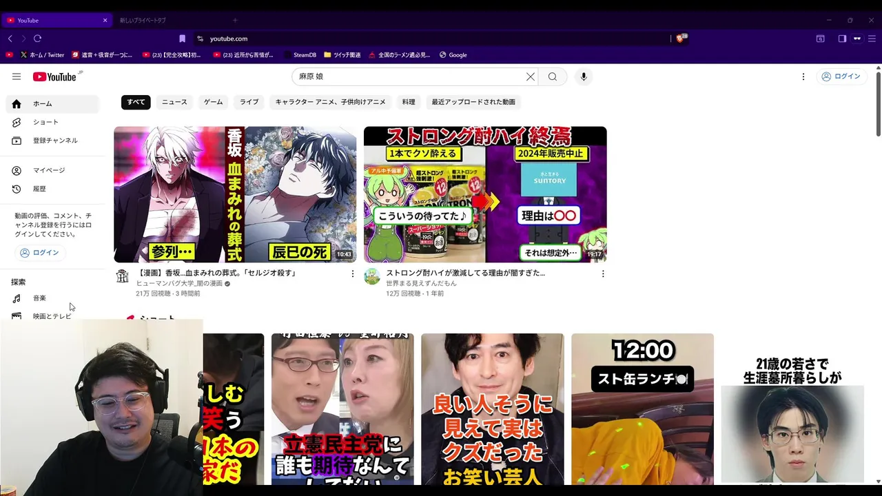Open 音楽 under 探索
Screen dimensions: 882x496
pyautogui.click(x=52, y=298)
